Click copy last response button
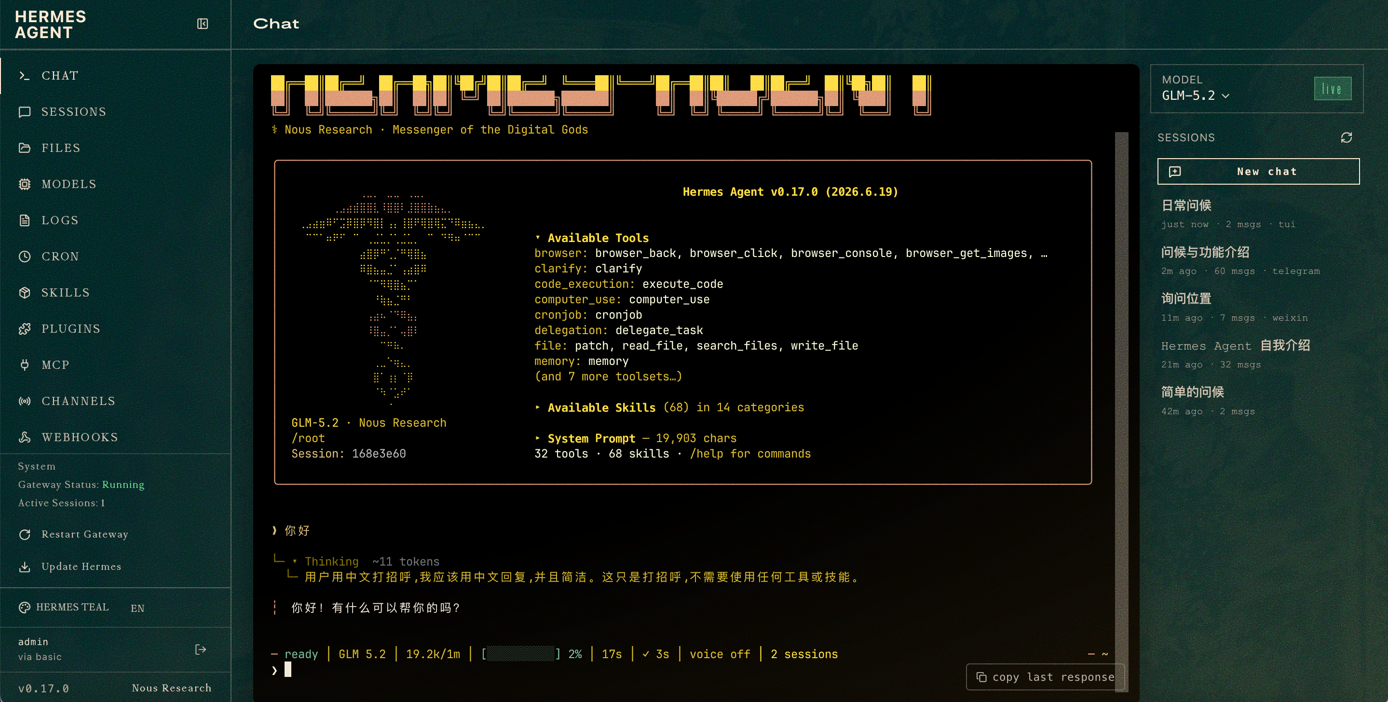 coord(1045,676)
